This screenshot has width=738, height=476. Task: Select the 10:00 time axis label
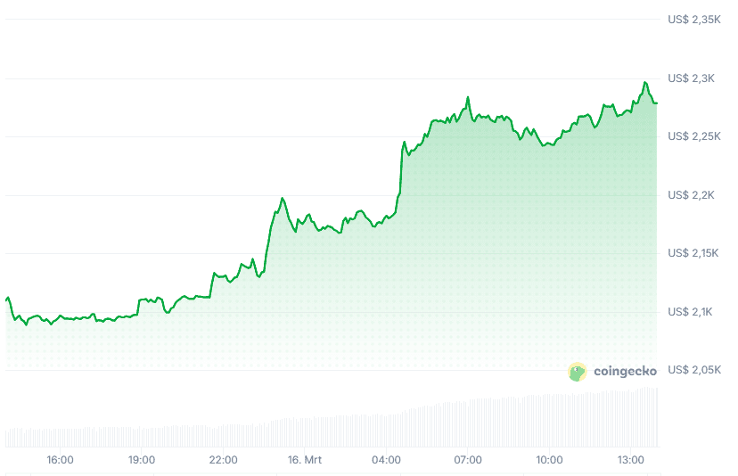[x=549, y=460]
